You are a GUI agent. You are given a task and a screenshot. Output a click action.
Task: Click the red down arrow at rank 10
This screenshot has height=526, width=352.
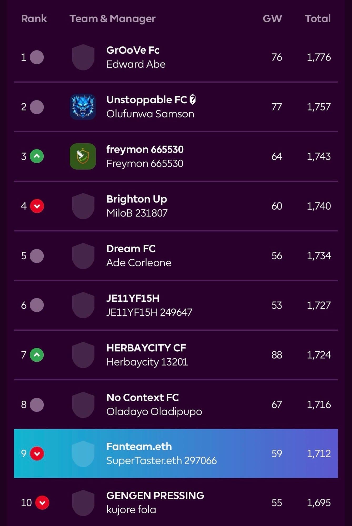pyautogui.click(x=42, y=503)
